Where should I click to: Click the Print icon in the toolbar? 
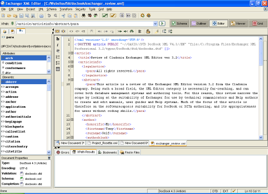pos(41,16)
